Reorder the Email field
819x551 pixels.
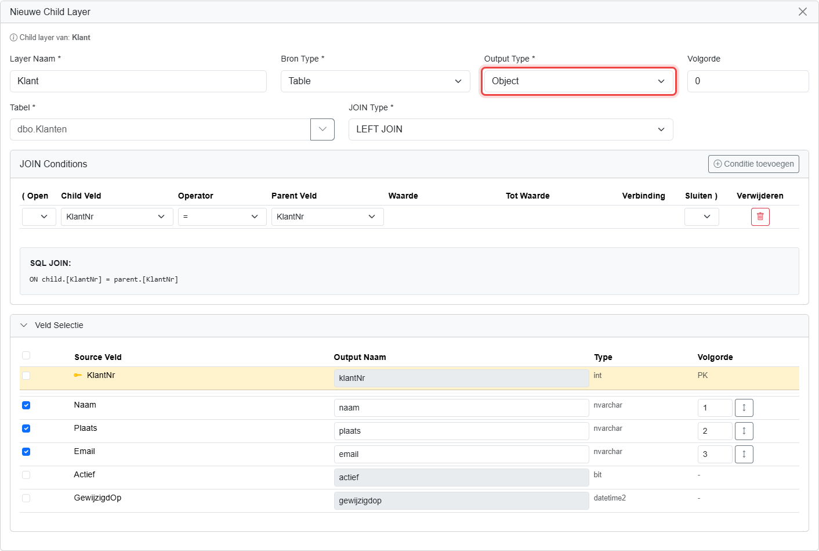click(x=744, y=454)
